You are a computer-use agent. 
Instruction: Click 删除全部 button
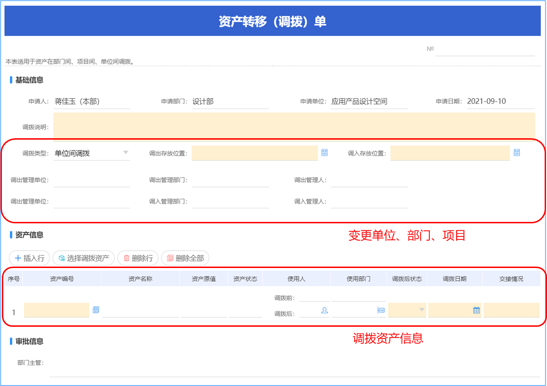point(185,258)
